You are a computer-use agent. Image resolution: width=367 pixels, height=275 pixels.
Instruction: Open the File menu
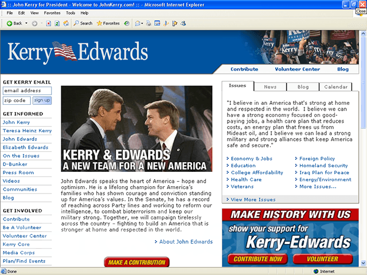[x=10, y=13]
